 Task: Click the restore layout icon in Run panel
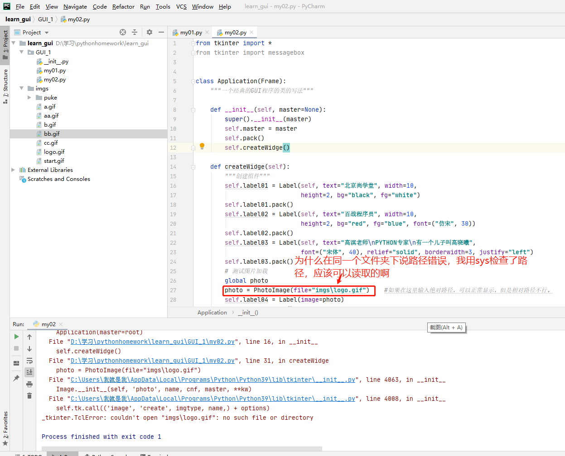(16, 363)
